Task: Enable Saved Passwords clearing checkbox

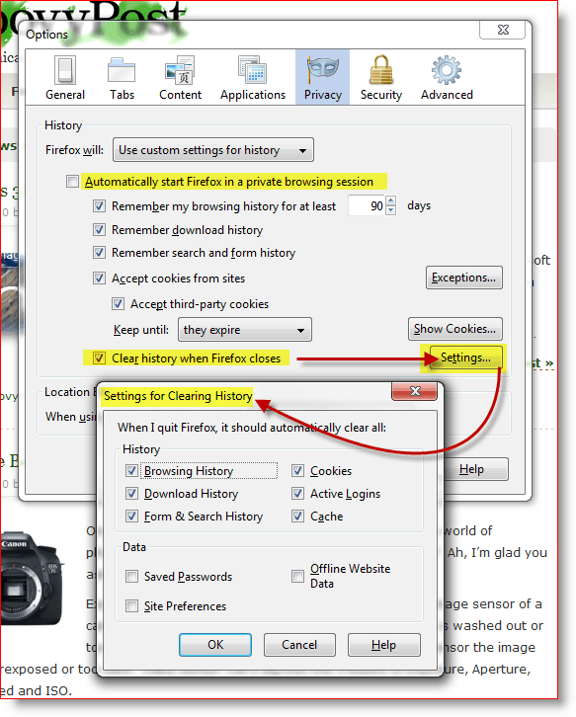Action: click(131, 576)
